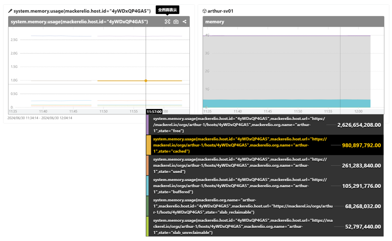The height and width of the screenshot is (241, 392).
Task: Select the state="slab_unreclaimable" legend row text
Action: (243, 226)
